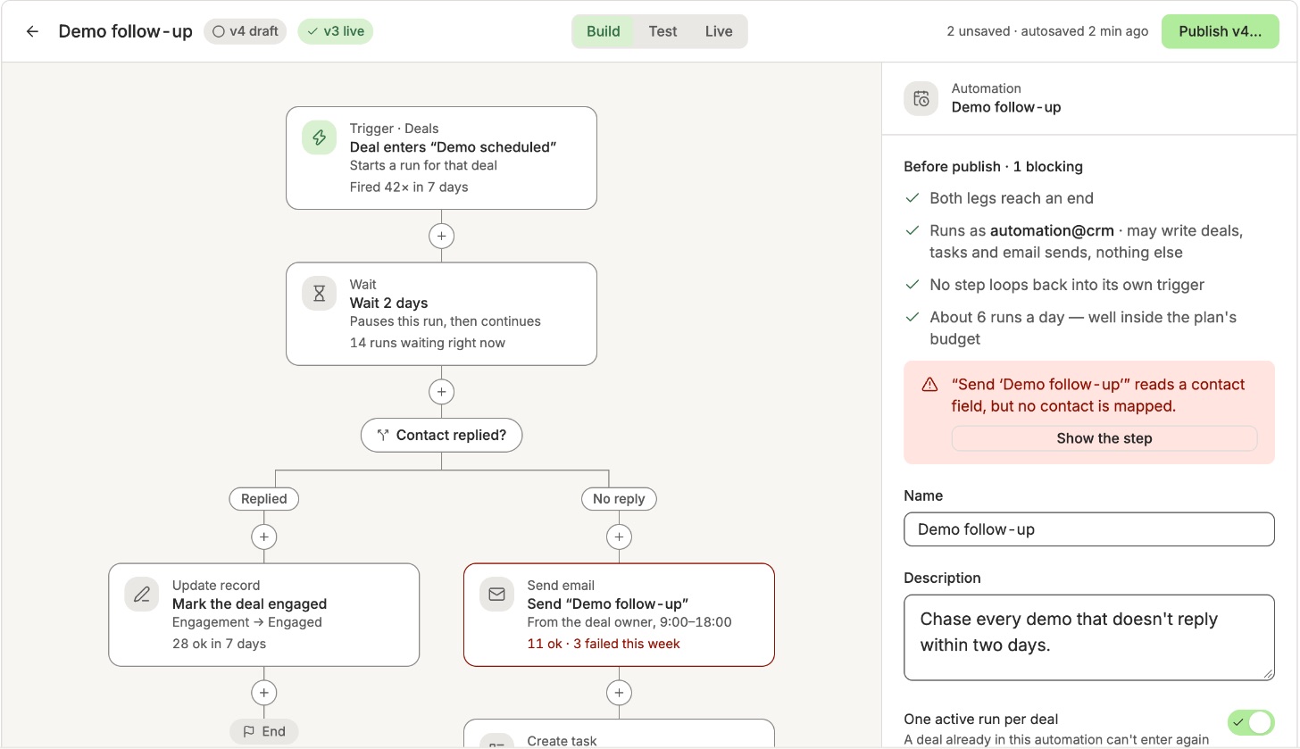Add a step below Mark the deal engaged

coord(263,693)
